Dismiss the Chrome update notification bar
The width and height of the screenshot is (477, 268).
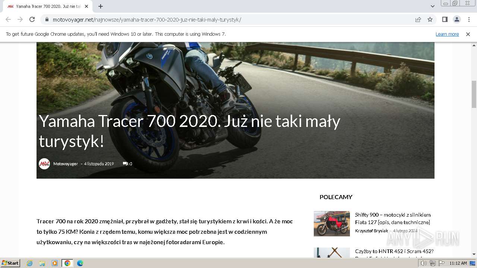point(468,34)
